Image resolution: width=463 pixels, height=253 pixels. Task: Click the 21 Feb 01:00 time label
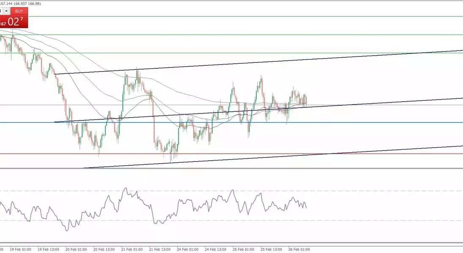(x=132, y=249)
